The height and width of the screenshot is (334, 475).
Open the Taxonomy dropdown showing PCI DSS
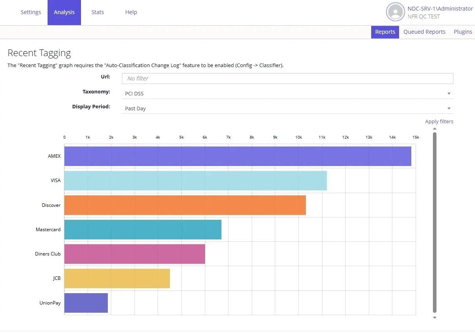(x=287, y=93)
